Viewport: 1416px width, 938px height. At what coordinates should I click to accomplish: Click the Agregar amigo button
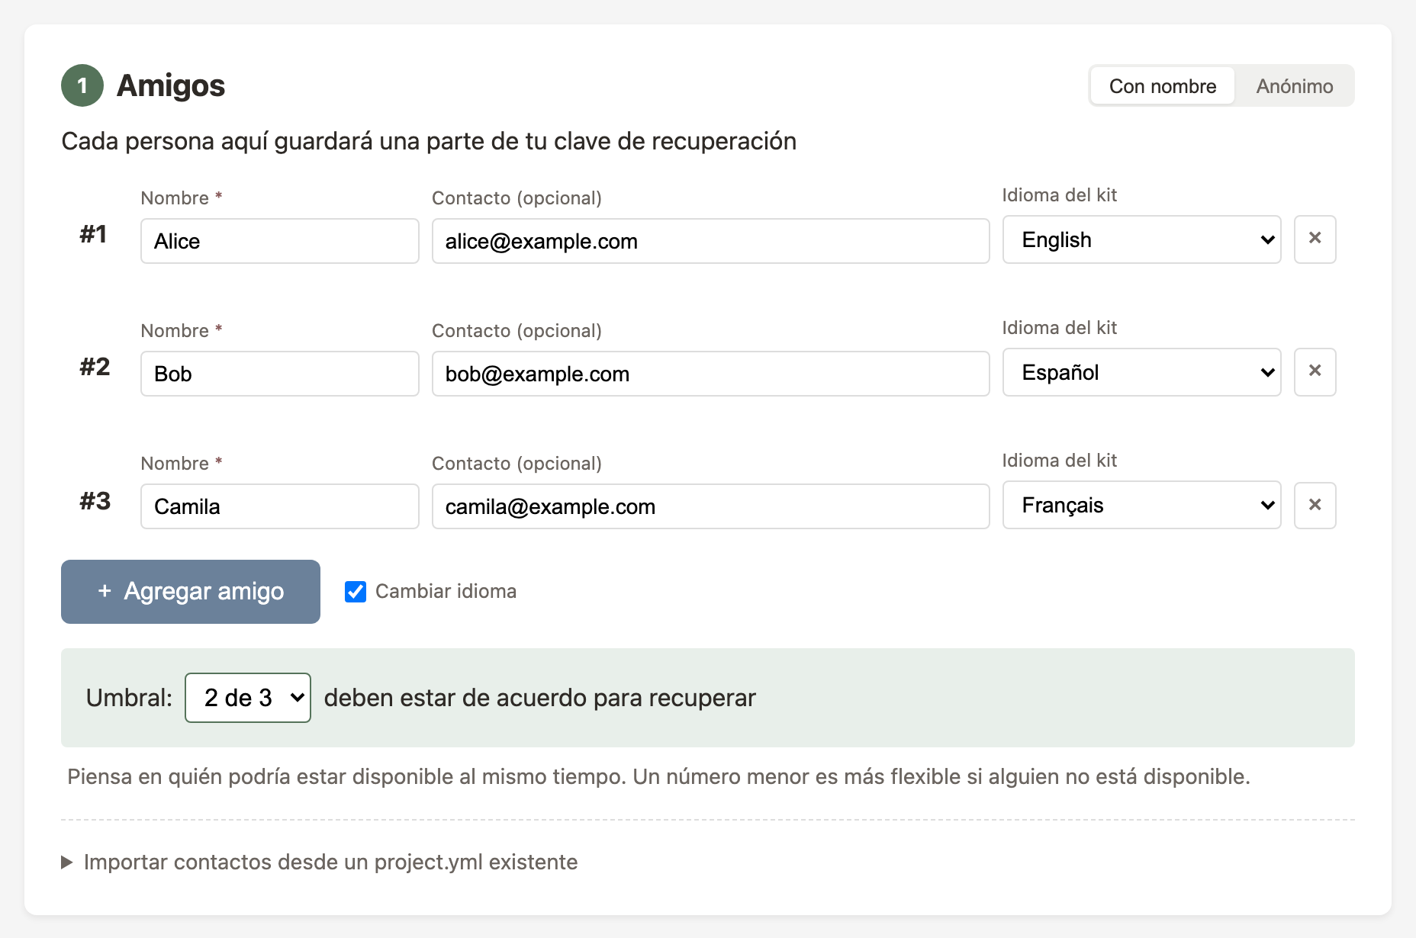click(x=190, y=592)
